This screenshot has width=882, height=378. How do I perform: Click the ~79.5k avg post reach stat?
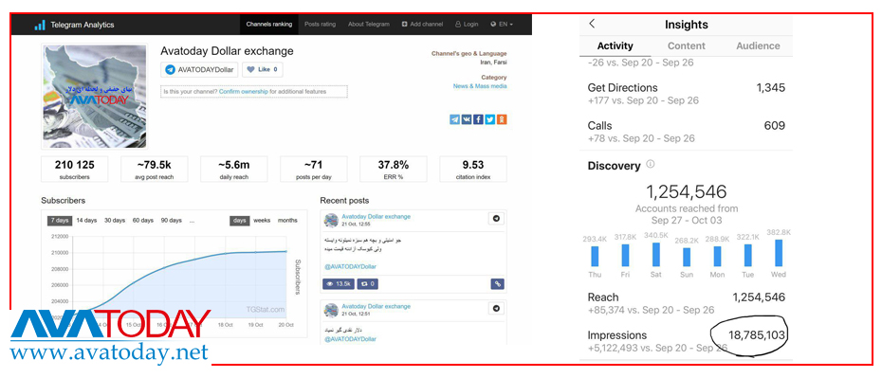(155, 169)
